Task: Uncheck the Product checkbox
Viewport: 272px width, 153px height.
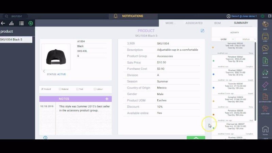Action: (x=42, y=89)
